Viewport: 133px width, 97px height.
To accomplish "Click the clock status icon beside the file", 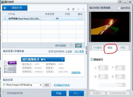I will pos(5,19).
